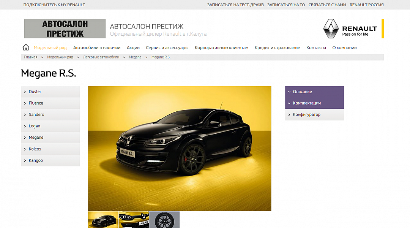Open the yellow car close-up thumbnail

coord(134,220)
